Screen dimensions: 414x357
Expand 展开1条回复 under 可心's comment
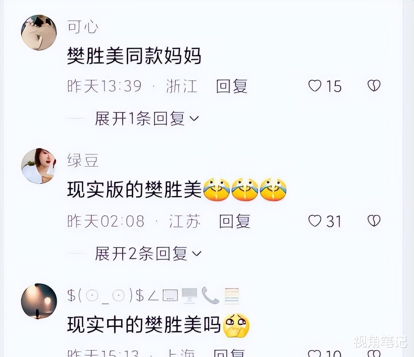(147, 119)
